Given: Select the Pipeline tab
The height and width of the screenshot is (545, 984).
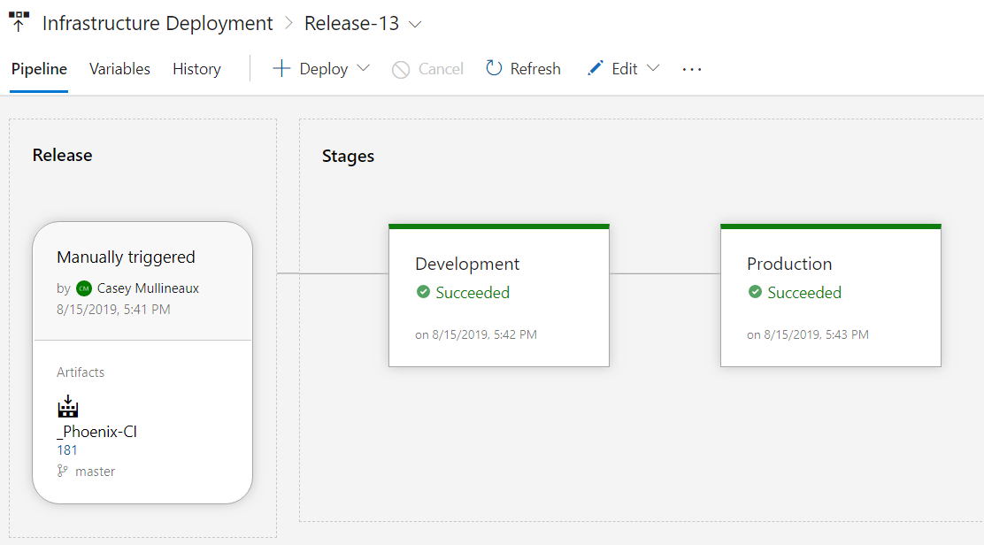Looking at the screenshot, I should tap(38, 68).
